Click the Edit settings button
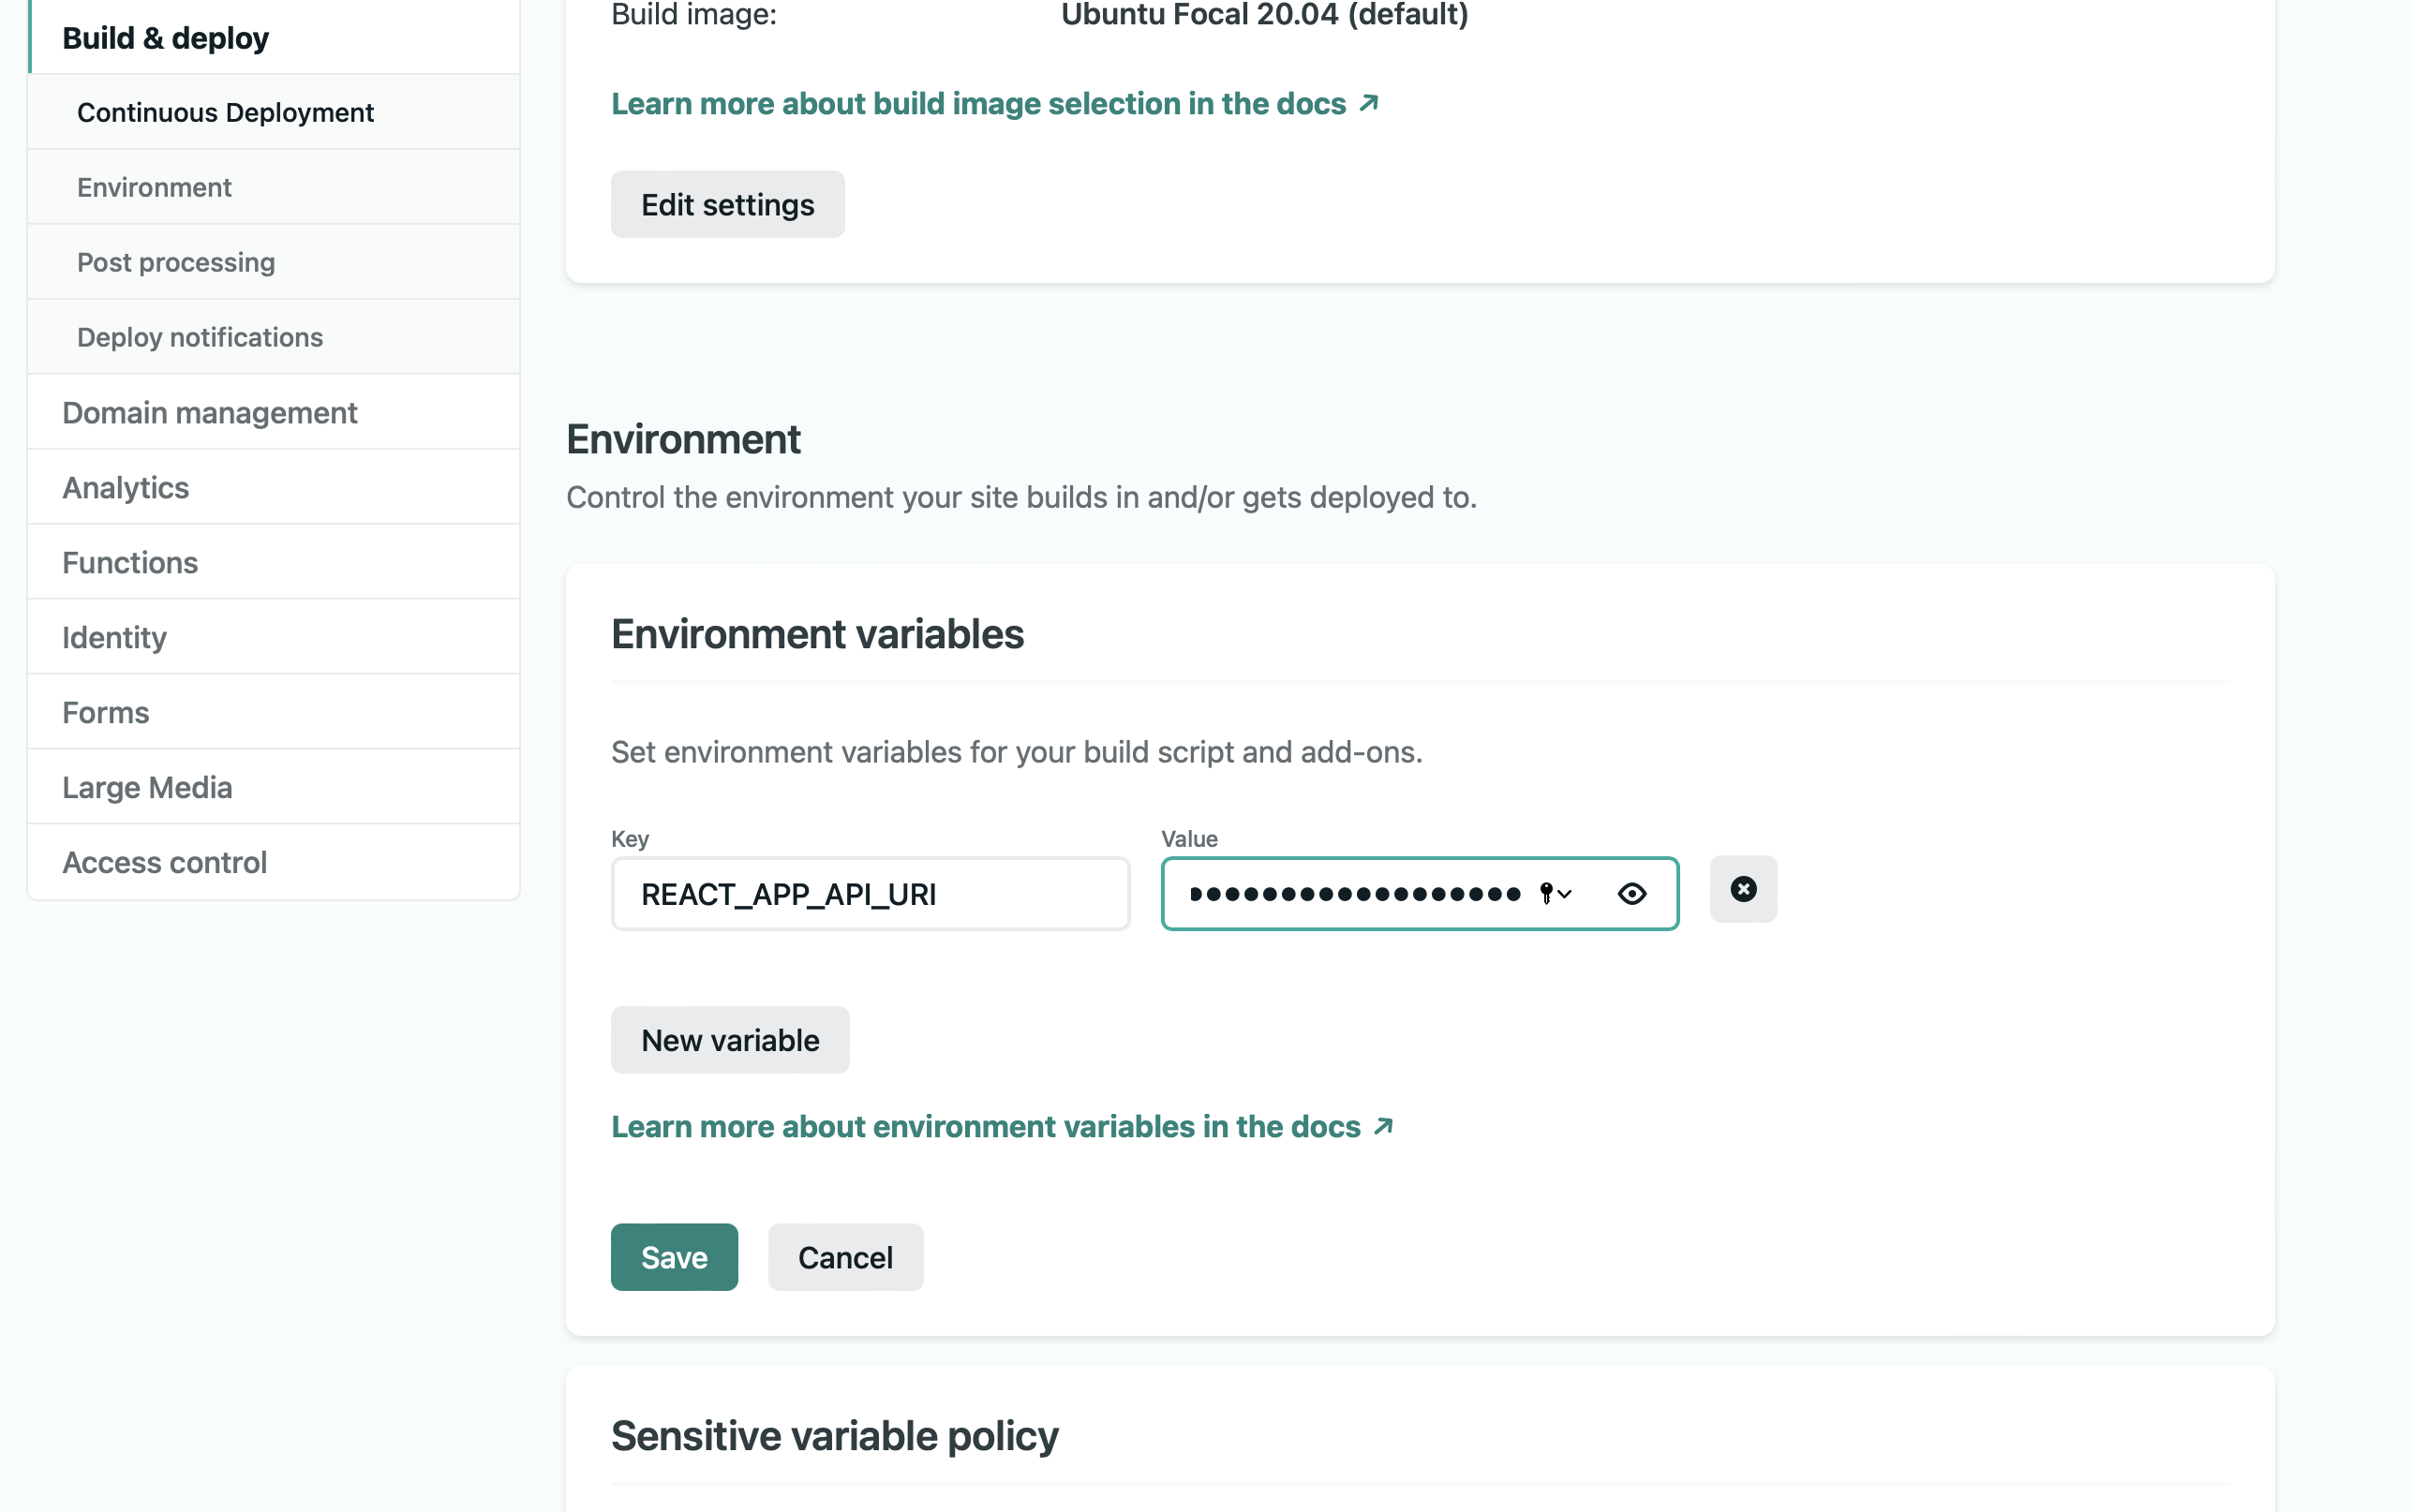This screenshot has width=2412, height=1512. click(727, 205)
